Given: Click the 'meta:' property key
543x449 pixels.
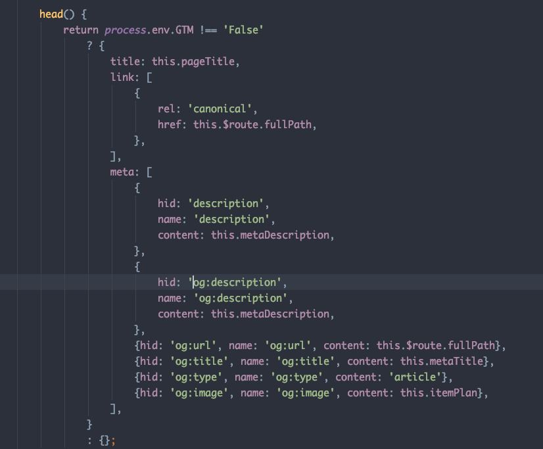Looking at the screenshot, I should [125, 172].
